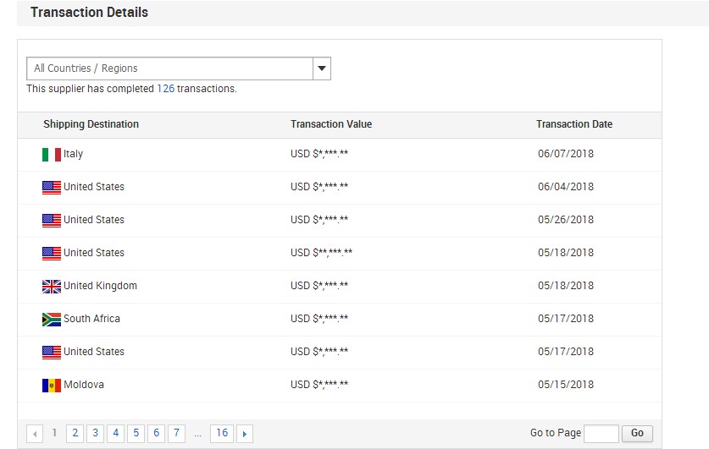Expand the country filter dropdown arrow
Screen dimensions: 709x449
pyautogui.click(x=321, y=68)
